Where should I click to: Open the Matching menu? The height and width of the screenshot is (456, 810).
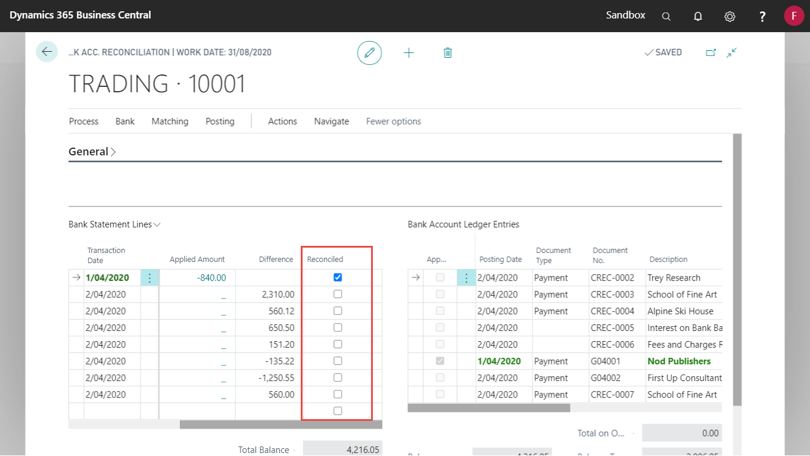pos(170,121)
